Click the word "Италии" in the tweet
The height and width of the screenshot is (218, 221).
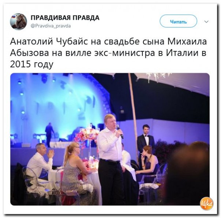click(x=182, y=53)
